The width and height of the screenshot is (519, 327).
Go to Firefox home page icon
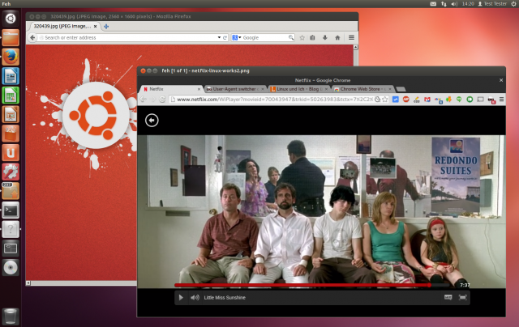pyautogui.click(x=337, y=38)
